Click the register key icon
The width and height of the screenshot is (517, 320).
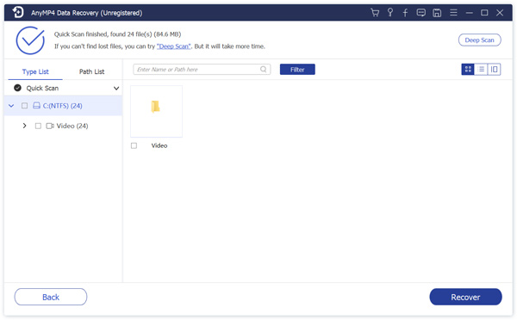tap(390, 13)
